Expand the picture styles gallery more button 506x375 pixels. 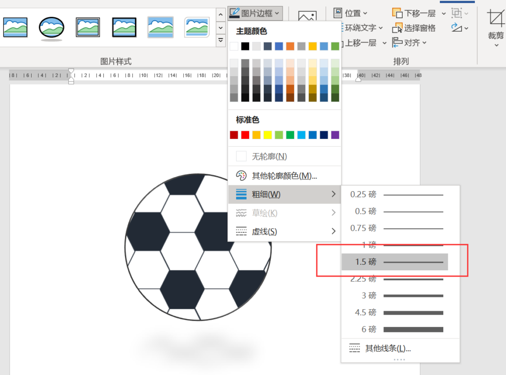tap(220, 41)
